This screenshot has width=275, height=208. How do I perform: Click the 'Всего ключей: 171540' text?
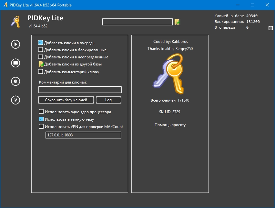click(170, 100)
